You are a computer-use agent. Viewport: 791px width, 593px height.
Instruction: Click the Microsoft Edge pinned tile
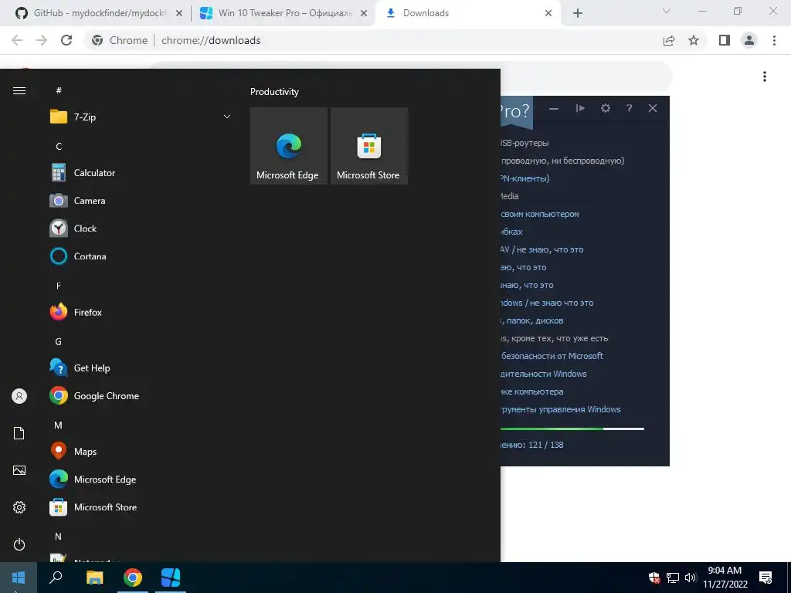(x=289, y=146)
